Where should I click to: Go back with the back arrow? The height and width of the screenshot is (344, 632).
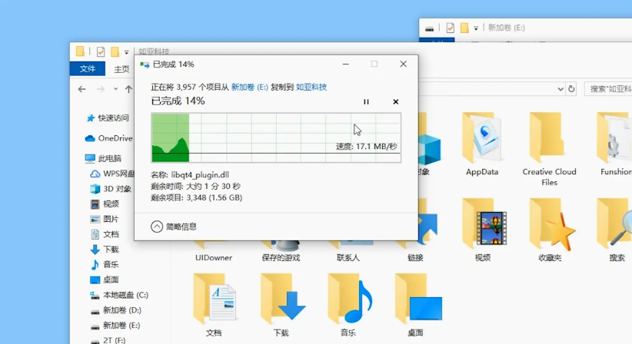82,89
